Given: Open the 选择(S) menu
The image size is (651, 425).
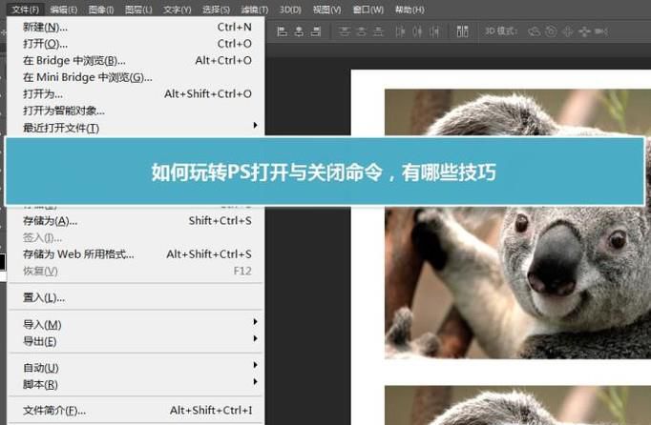Looking at the screenshot, I should pyautogui.click(x=216, y=10).
